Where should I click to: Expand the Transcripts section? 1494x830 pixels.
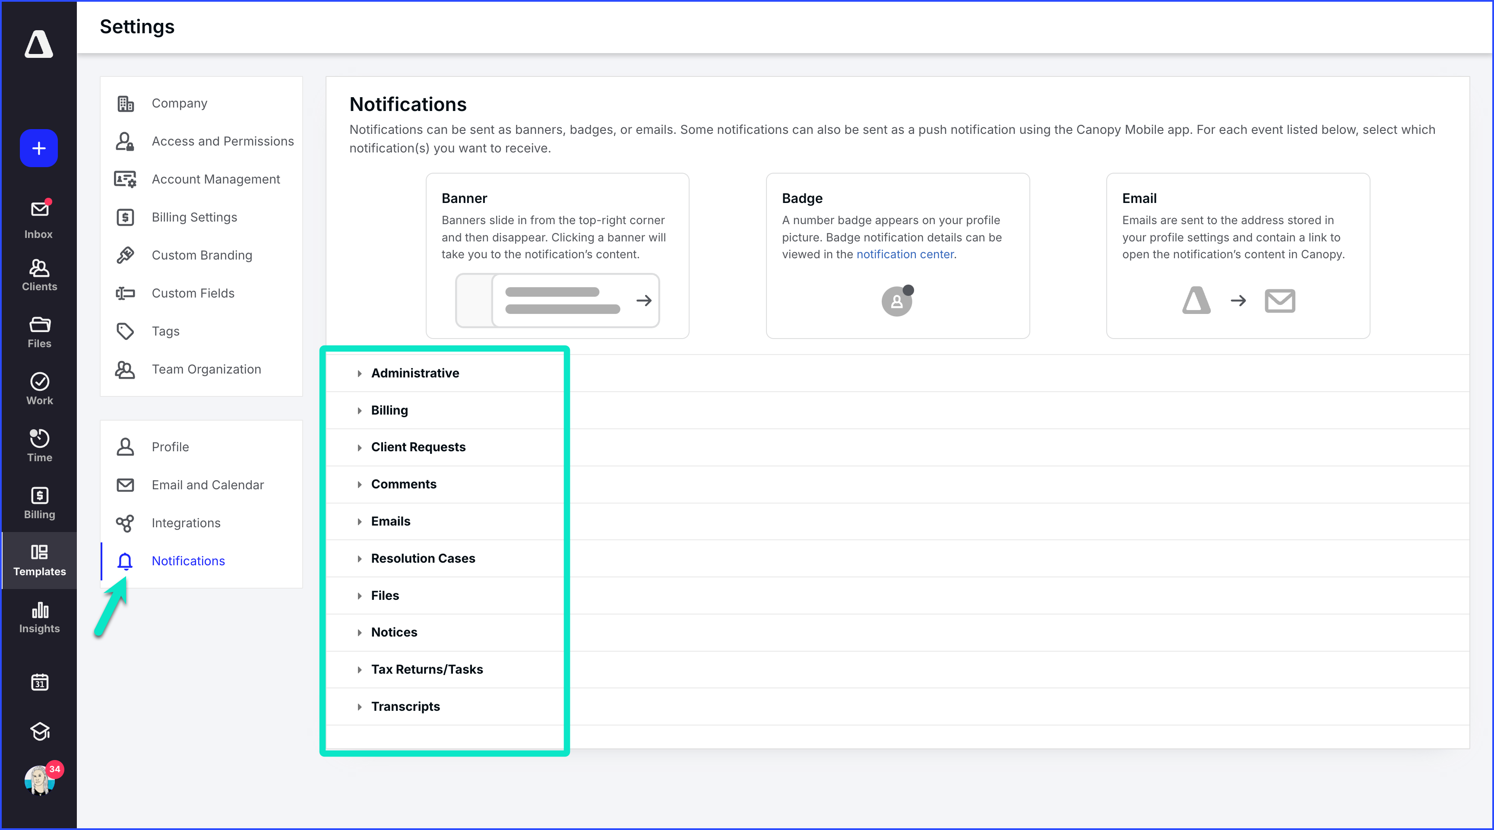click(405, 706)
